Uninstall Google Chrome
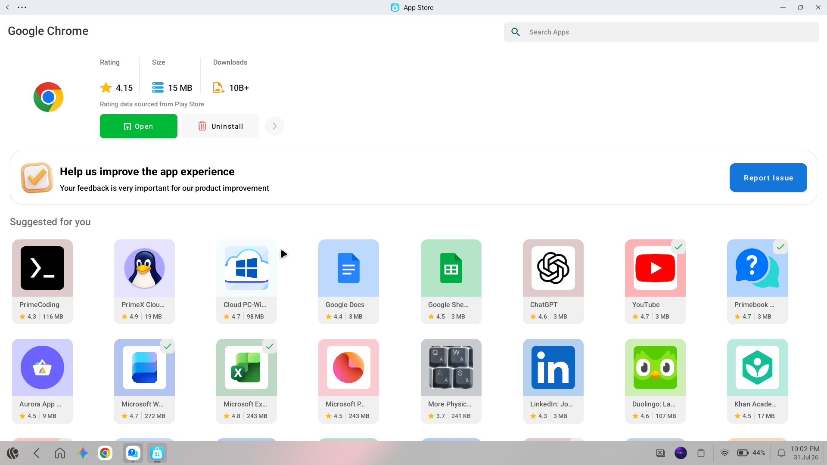The image size is (827, 465). click(x=220, y=126)
